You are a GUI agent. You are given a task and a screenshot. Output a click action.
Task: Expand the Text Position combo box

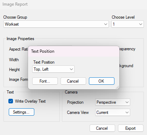click(x=53, y=69)
